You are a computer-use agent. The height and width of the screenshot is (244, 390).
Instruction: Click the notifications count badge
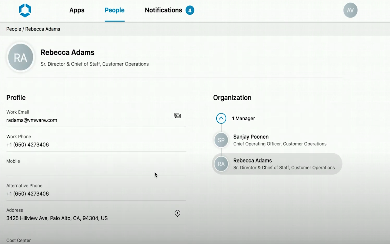click(190, 10)
